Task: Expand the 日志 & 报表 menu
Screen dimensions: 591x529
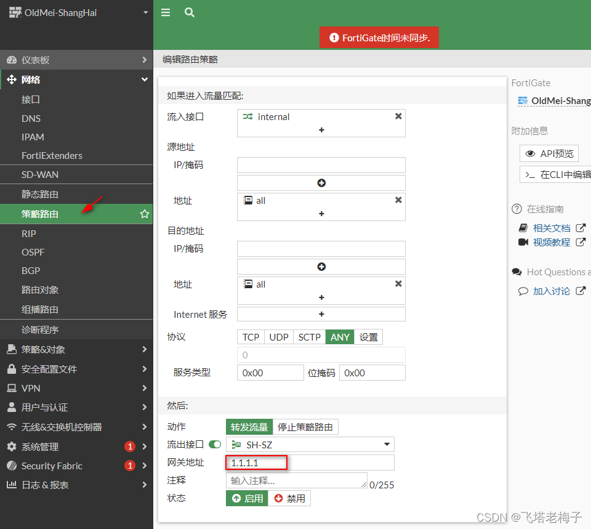Action: pos(76,485)
